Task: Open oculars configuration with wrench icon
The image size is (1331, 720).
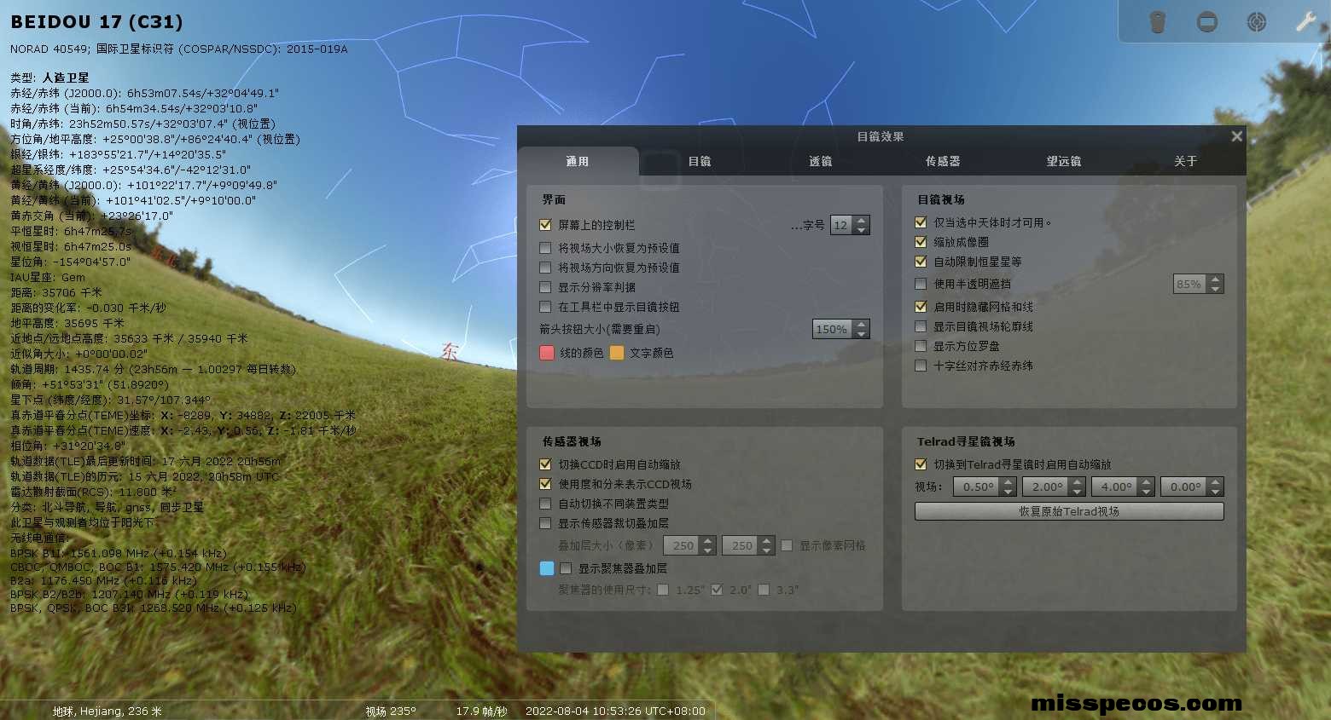Action: pos(1305,21)
